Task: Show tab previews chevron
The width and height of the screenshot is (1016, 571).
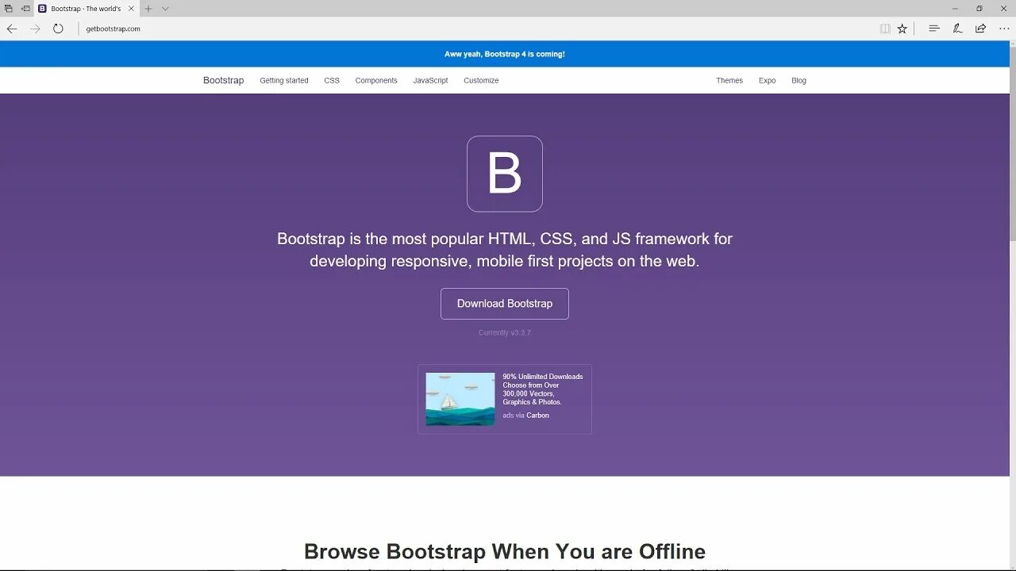Action: point(165,9)
